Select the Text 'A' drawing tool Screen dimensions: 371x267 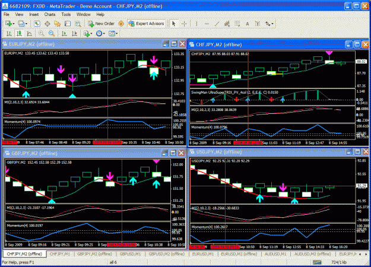click(x=248, y=23)
